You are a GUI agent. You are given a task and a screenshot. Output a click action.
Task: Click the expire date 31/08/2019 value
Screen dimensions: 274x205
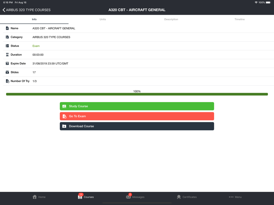[x=50, y=63]
